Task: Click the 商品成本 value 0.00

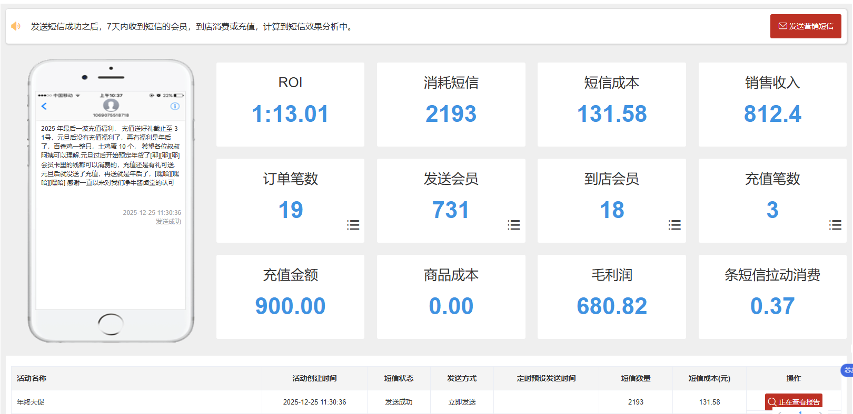Action: pos(451,306)
